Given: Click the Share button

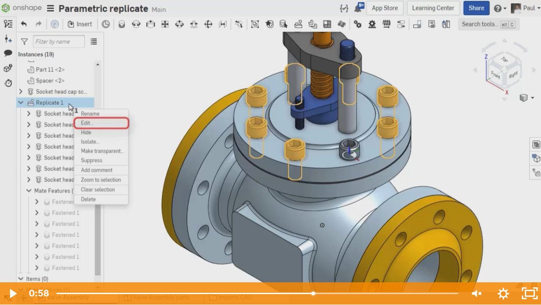Looking at the screenshot, I should [476, 8].
